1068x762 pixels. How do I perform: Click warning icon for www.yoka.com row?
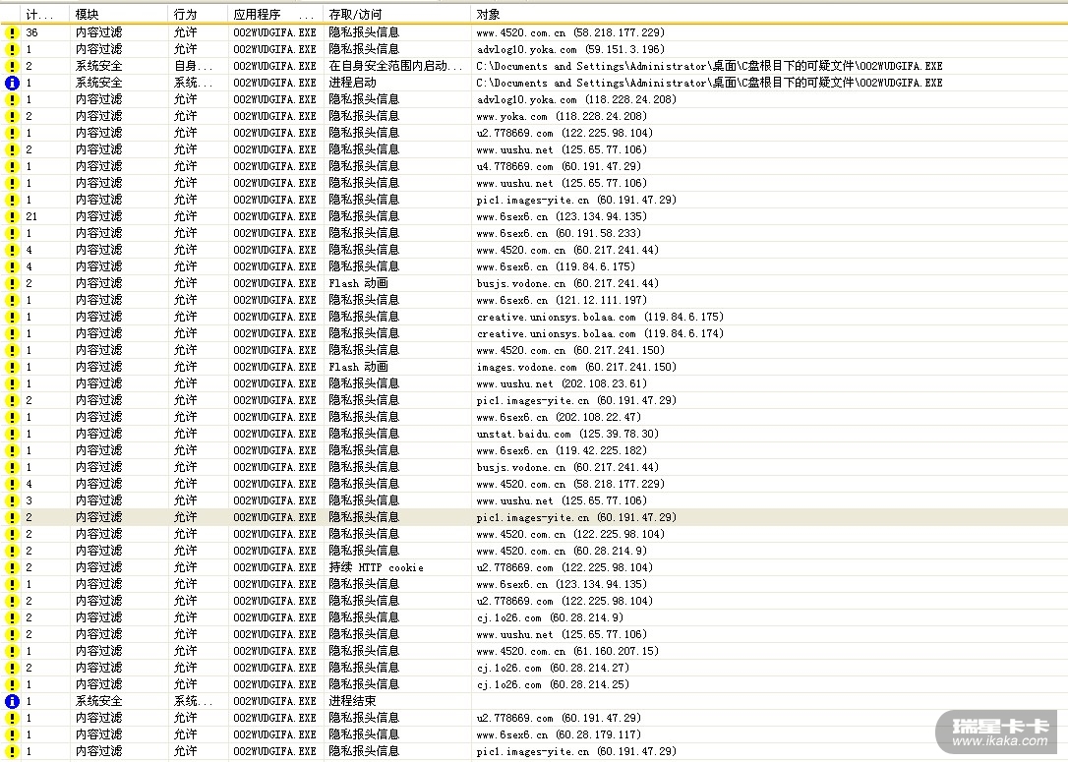pyautogui.click(x=12, y=116)
